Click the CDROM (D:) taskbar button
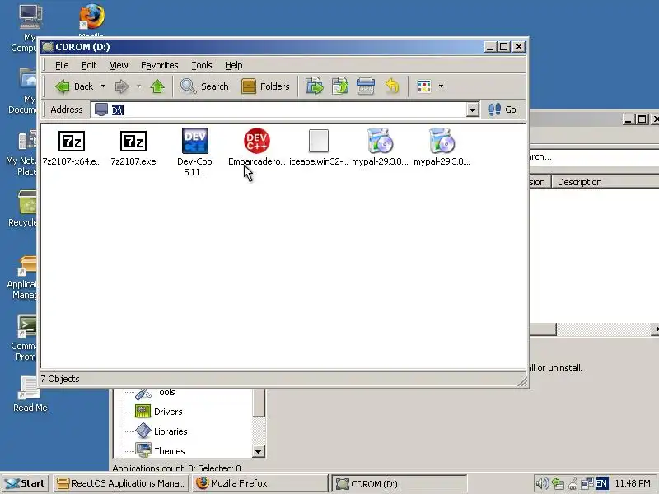The image size is (659, 494). coord(400,484)
